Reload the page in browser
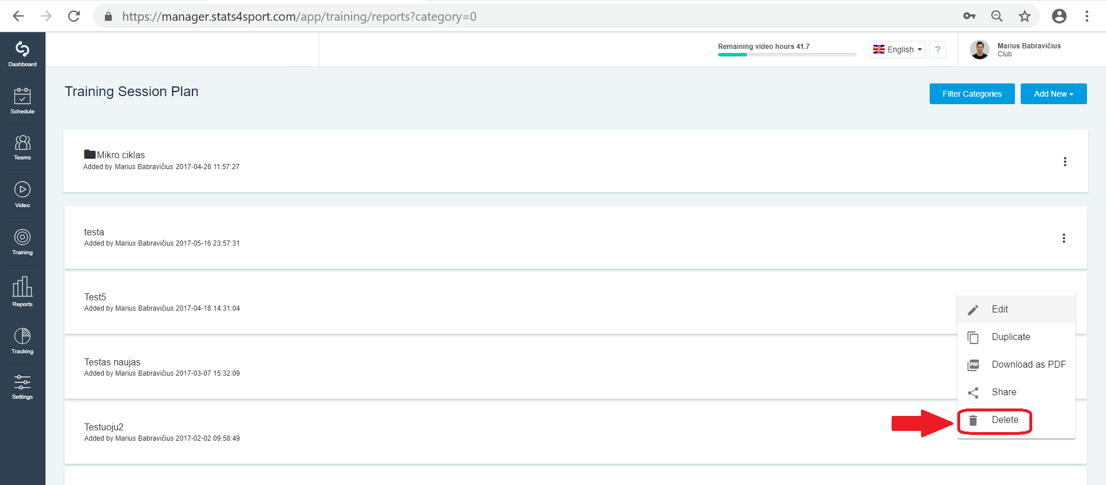The height and width of the screenshot is (485, 1106). pyautogui.click(x=74, y=16)
